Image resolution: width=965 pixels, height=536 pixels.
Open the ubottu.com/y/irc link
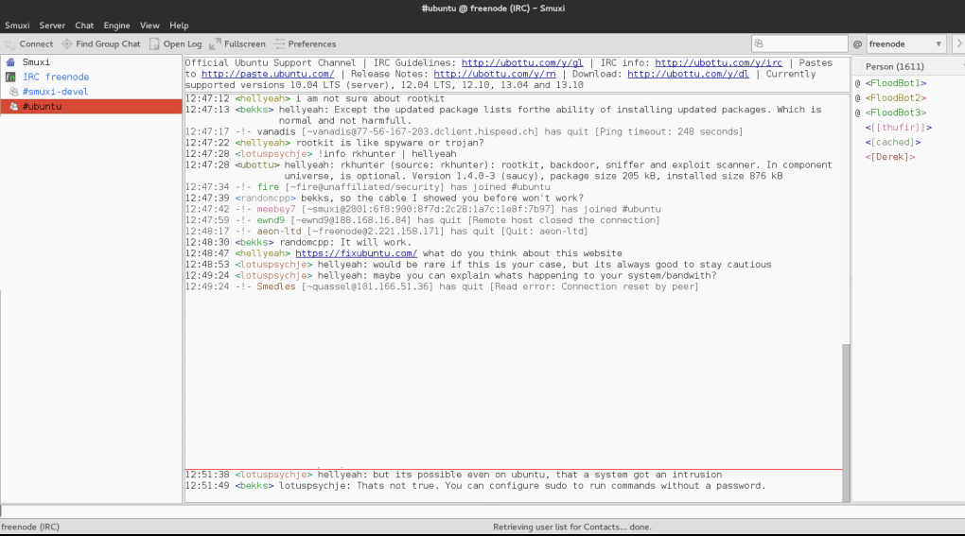click(718, 62)
